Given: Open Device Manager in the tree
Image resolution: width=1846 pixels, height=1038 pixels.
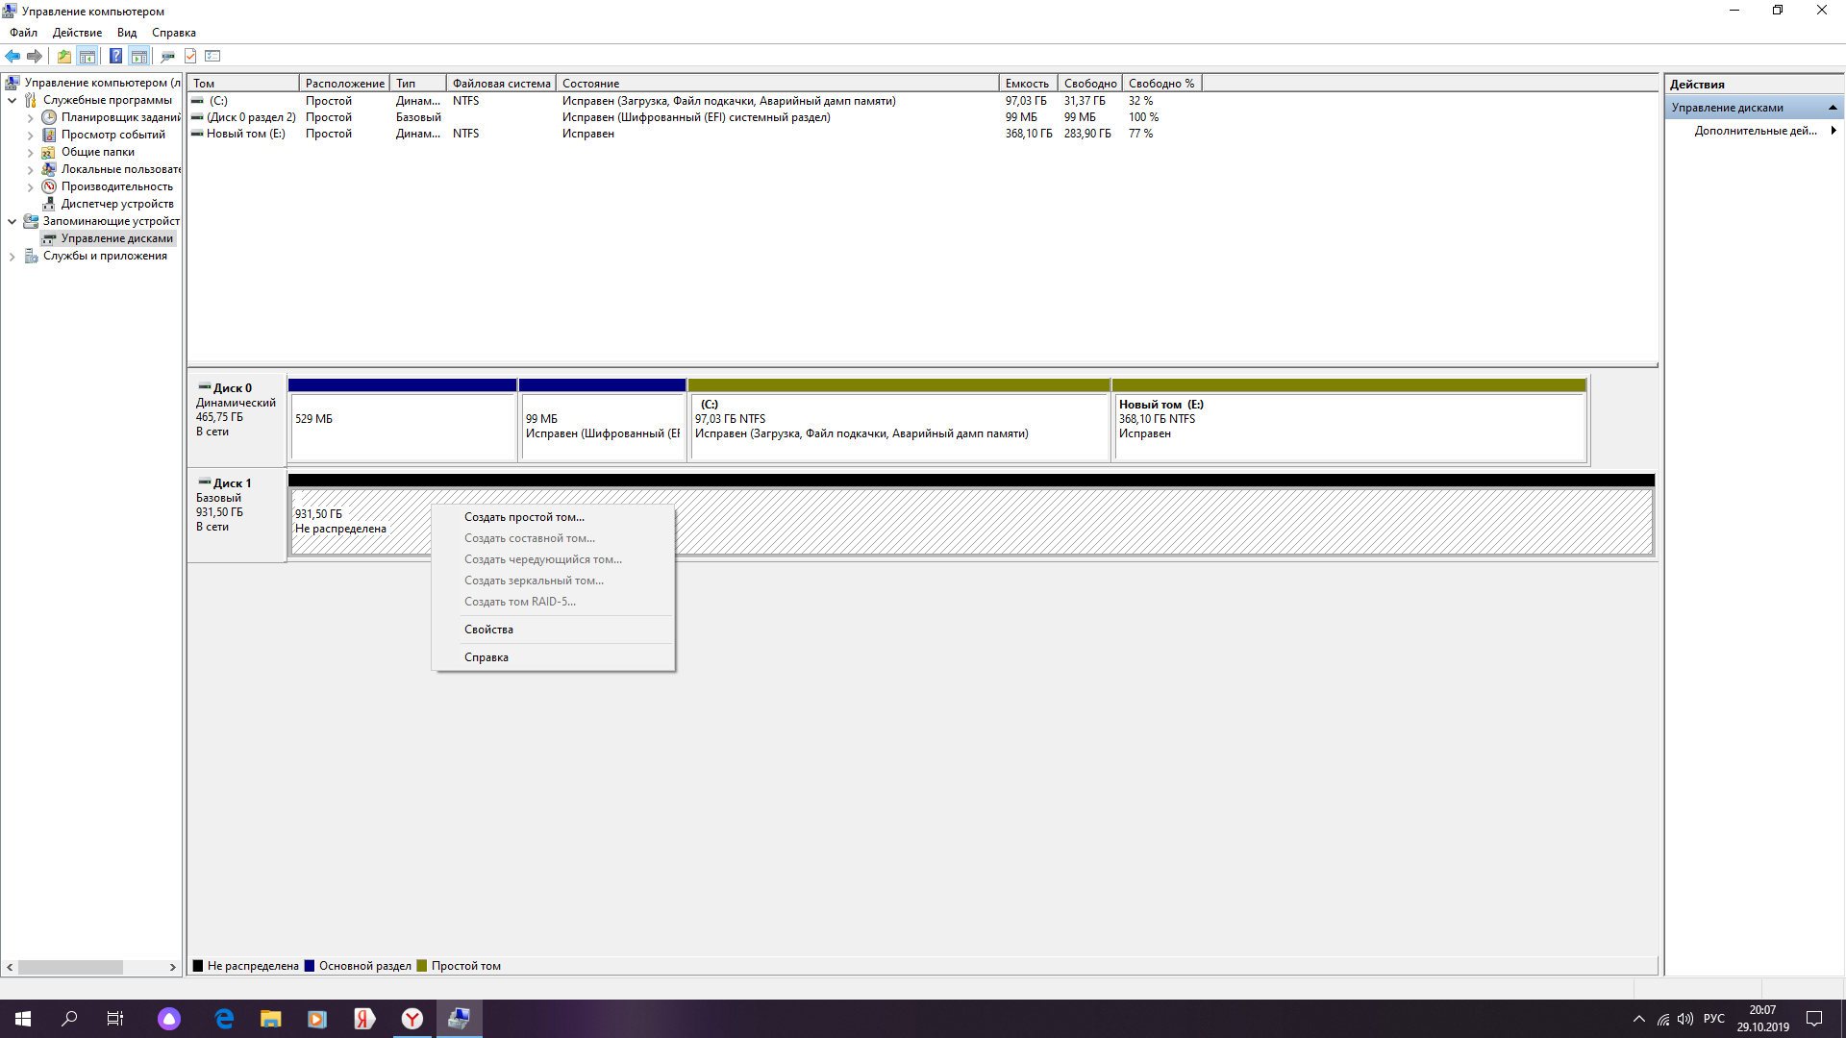Looking at the screenshot, I should [117, 204].
